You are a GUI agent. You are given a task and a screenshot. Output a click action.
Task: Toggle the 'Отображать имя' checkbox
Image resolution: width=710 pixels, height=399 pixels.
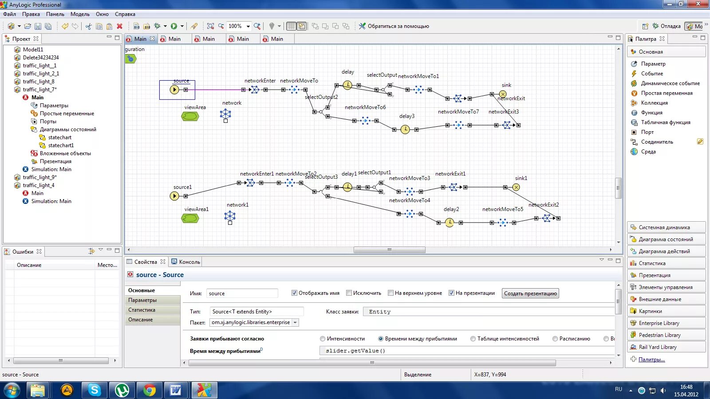point(294,293)
